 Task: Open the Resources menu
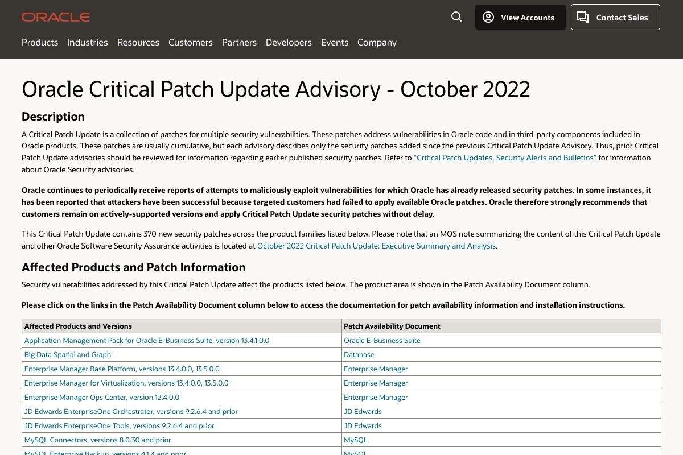click(138, 42)
